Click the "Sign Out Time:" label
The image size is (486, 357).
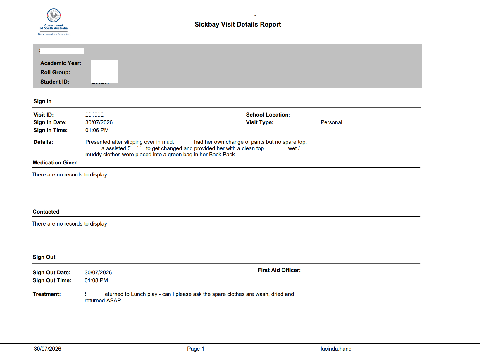point(52,280)
